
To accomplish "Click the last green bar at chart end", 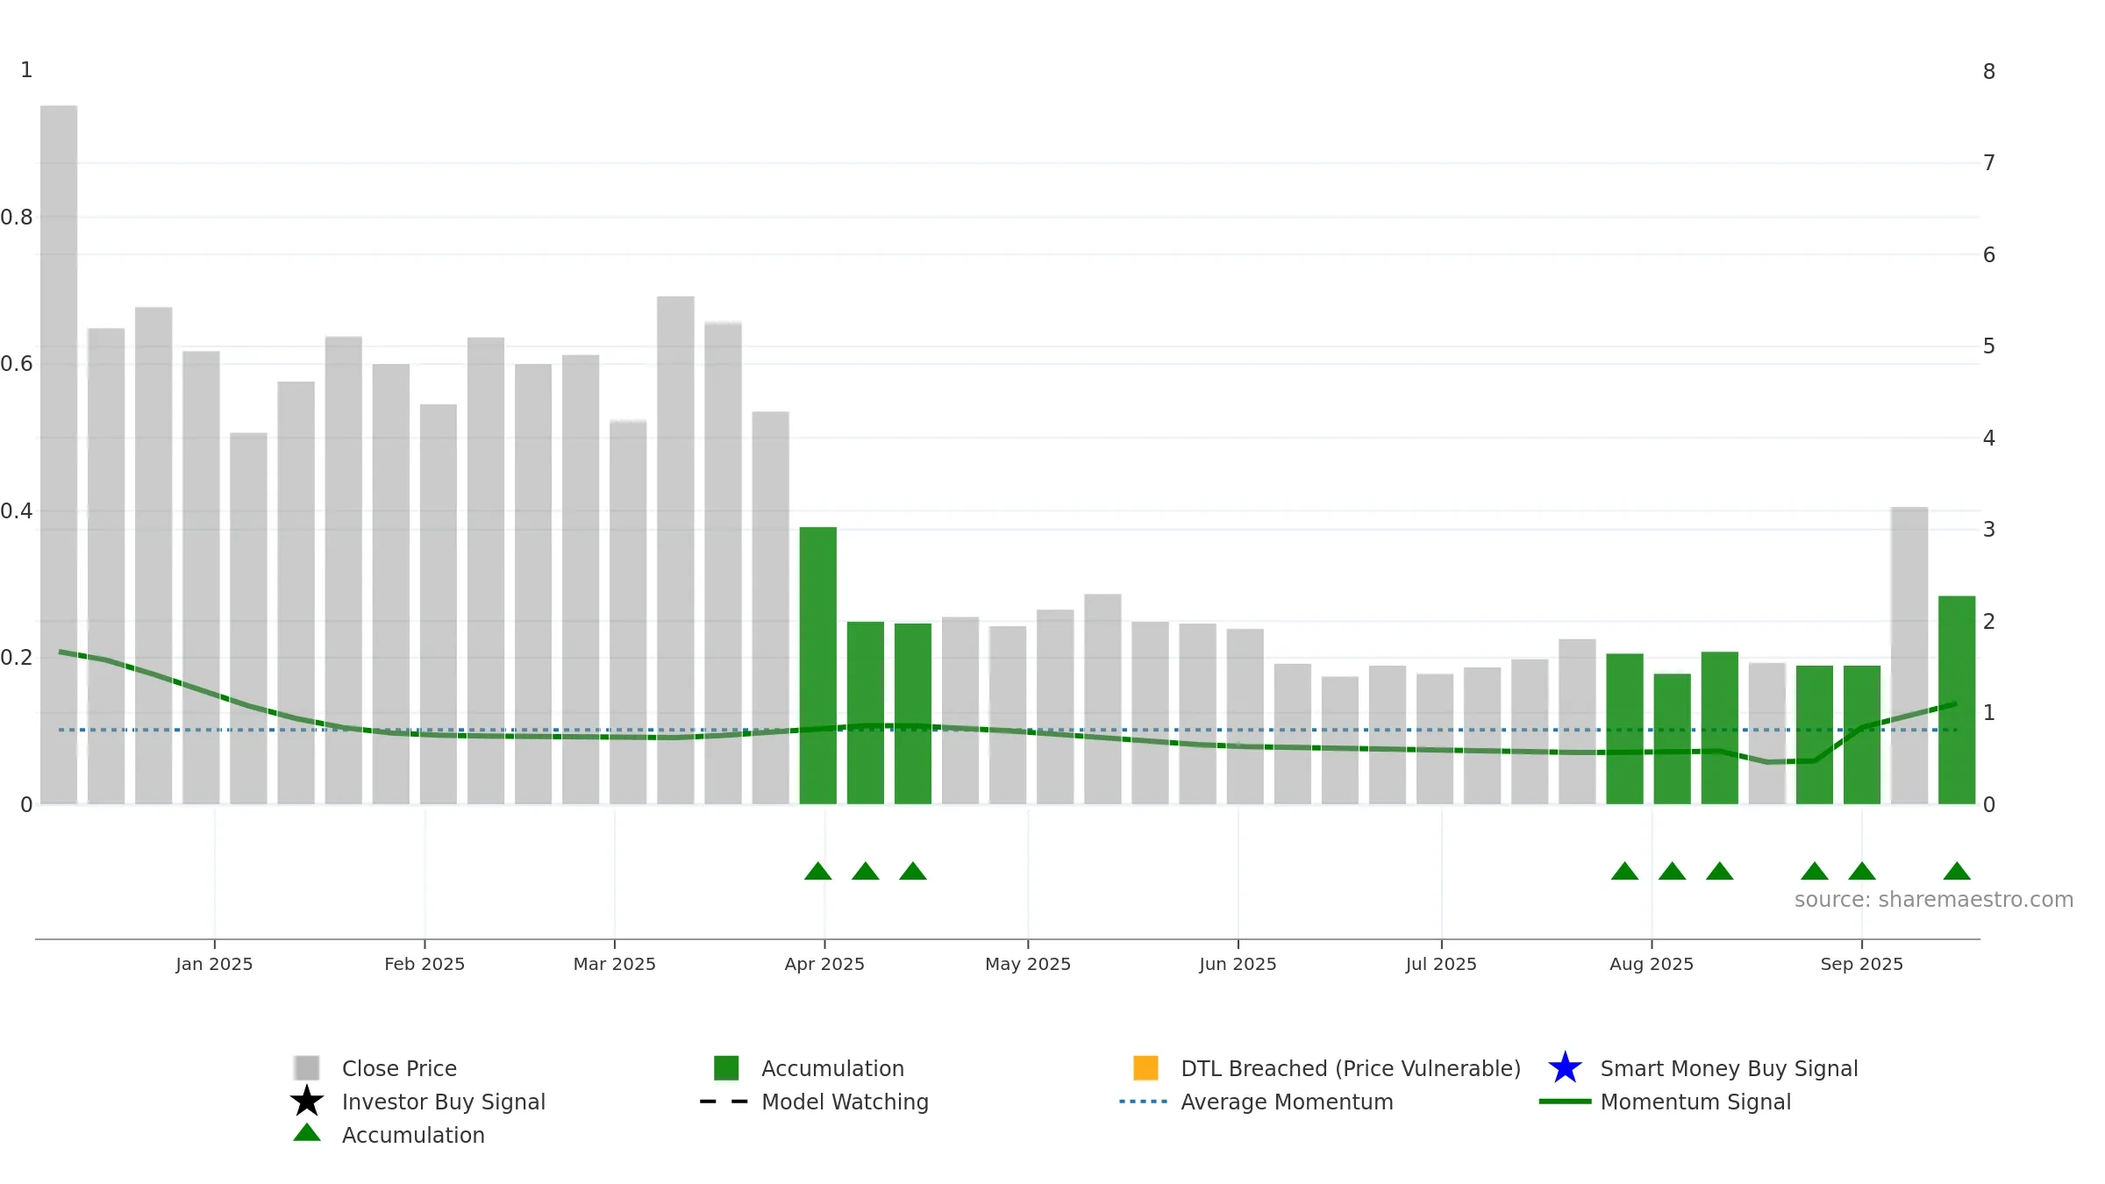I will (x=1957, y=700).
